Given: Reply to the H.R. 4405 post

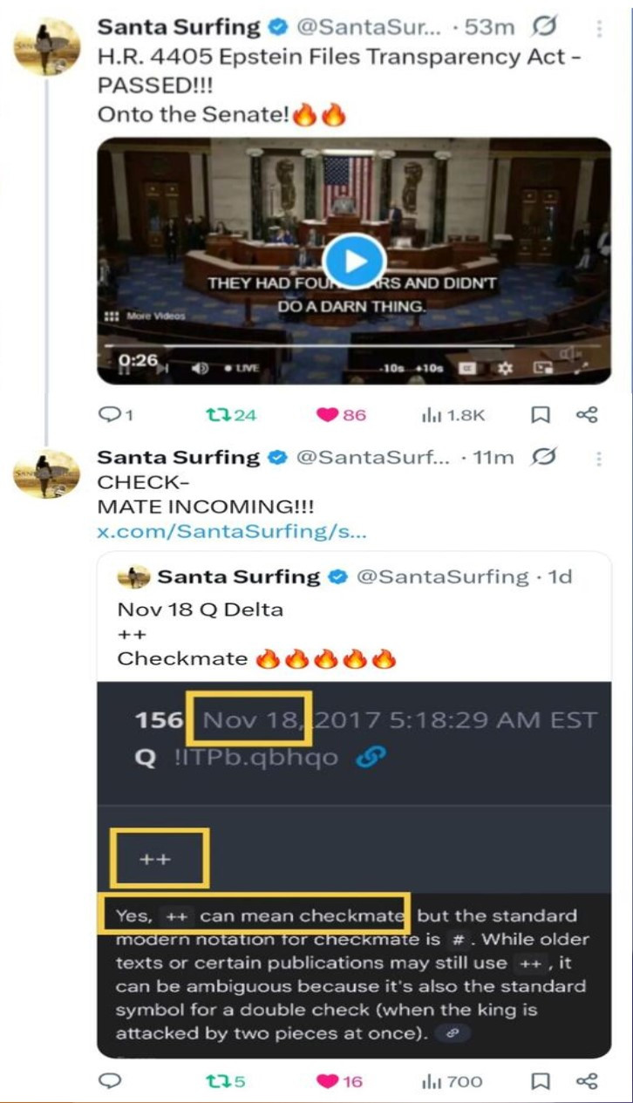Looking at the screenshot, I should [x=110, y=415].
